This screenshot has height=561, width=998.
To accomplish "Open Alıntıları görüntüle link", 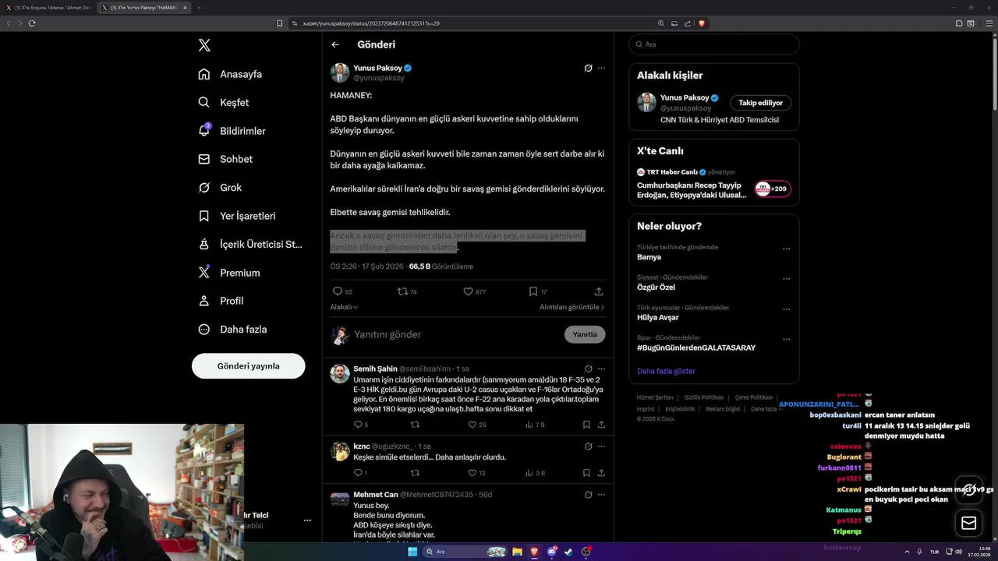I will 572,307.
